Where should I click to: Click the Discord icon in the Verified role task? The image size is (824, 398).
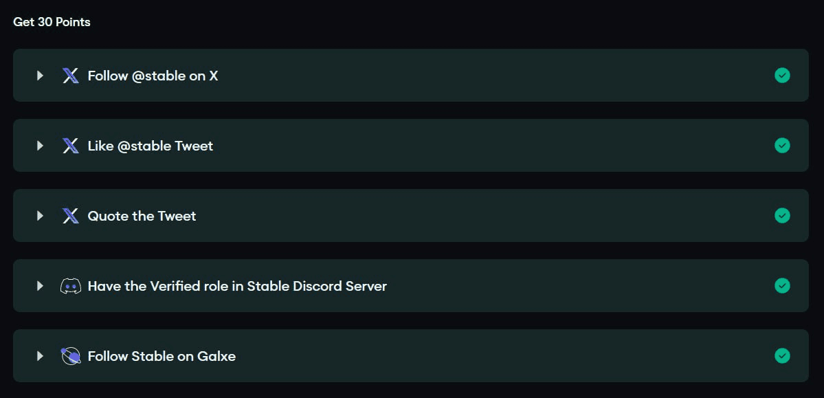click(71, 286)
